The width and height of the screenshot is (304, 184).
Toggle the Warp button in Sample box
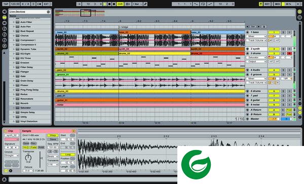click(53, 135)
